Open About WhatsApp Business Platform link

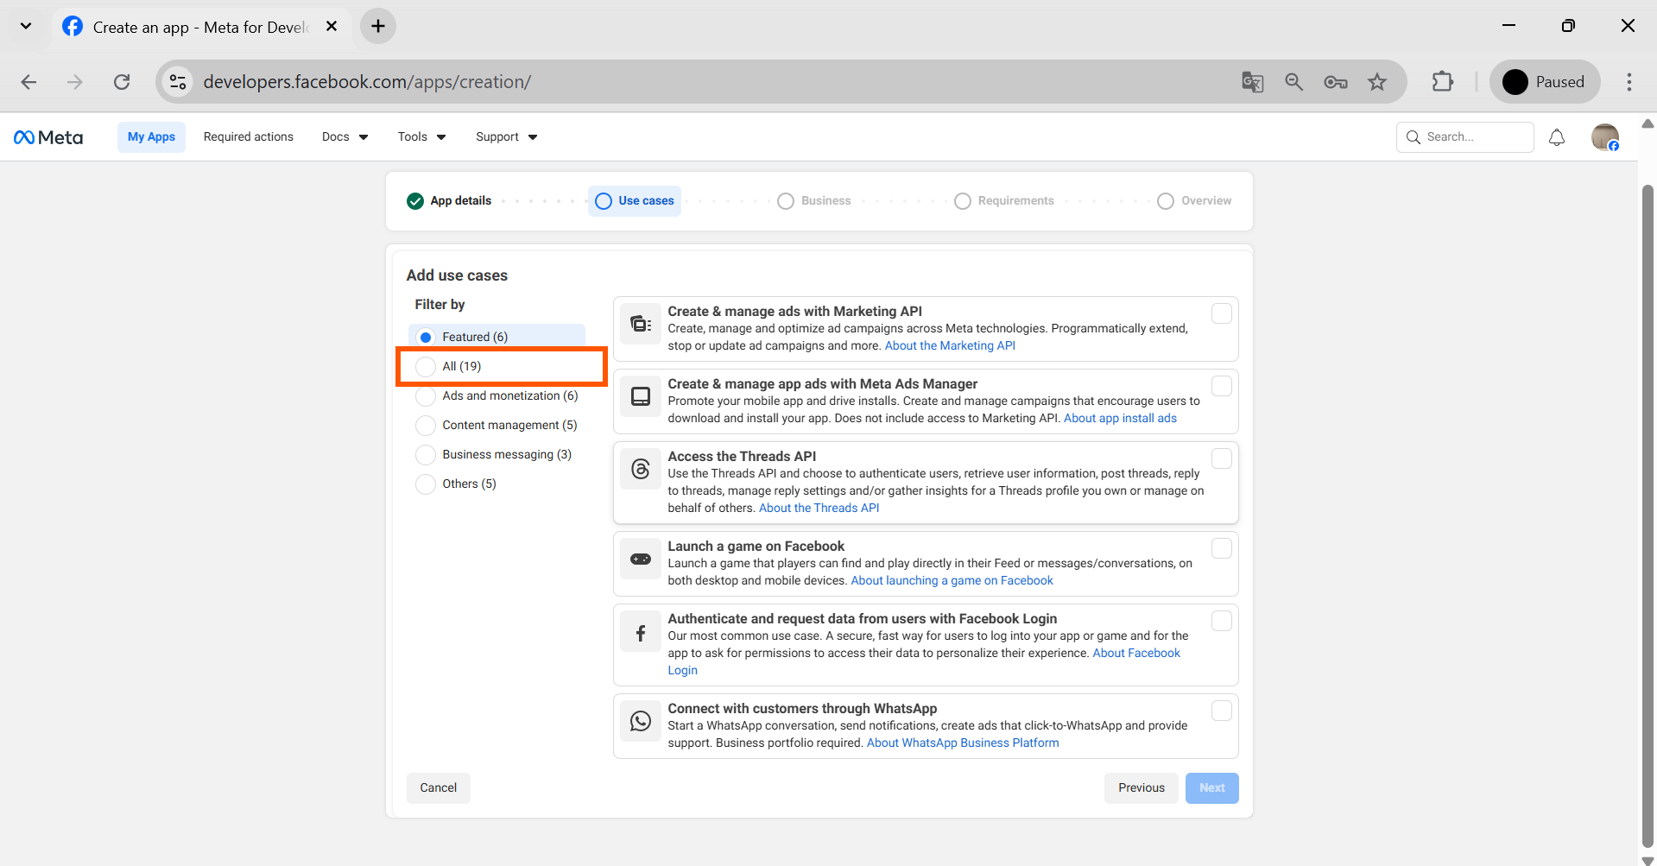(963, 743)
